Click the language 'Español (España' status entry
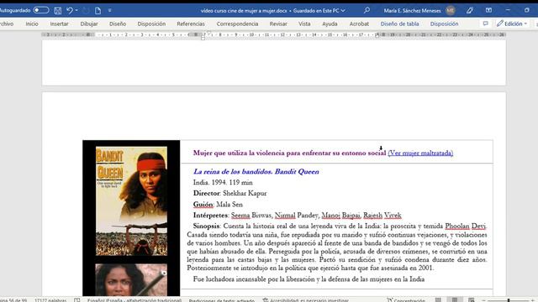 [x=134, y=300]
